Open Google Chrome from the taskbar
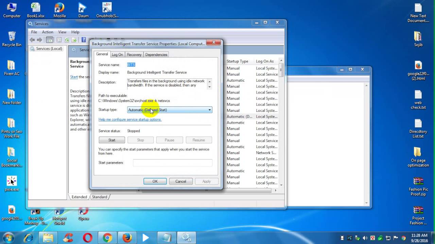Image resolution: width=435 pixels, height=244 pixels. pyautogui.click(x=107, y=238)
